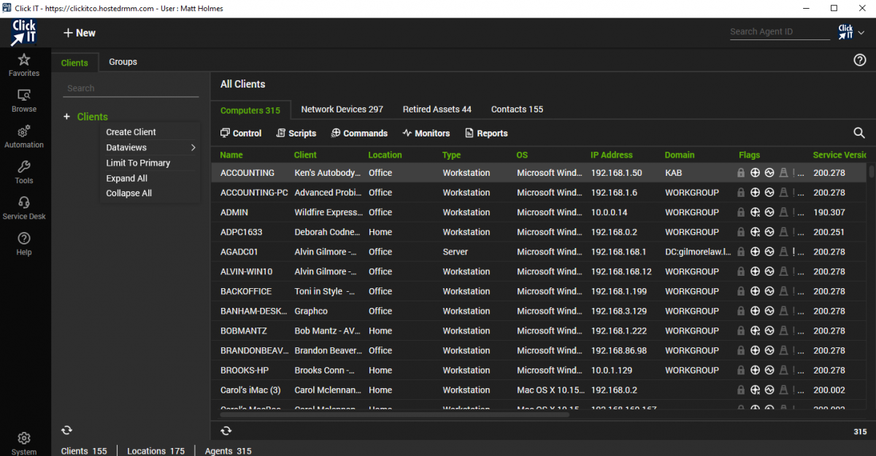Click the lock flag for ALVIN-WIN10 row
876x456 pixels.
pos(741,271)
